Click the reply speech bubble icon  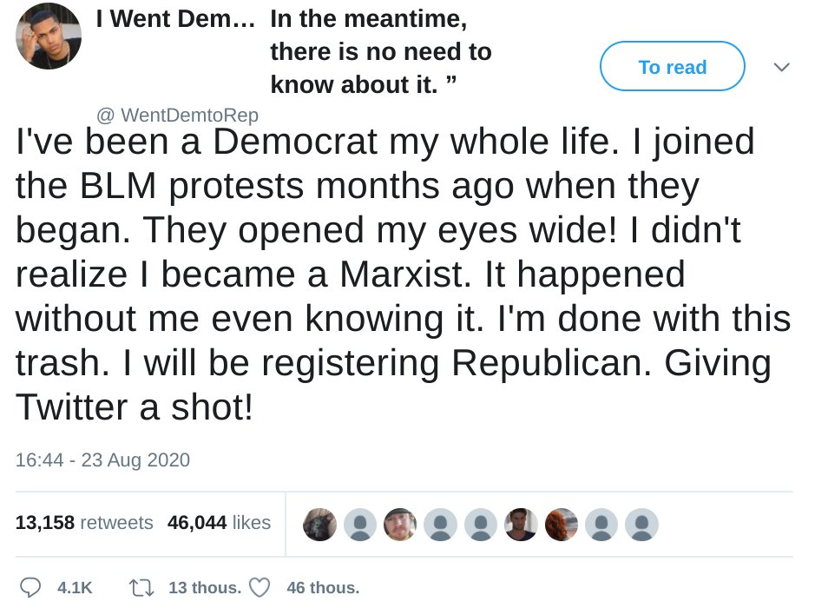point(30,588)
